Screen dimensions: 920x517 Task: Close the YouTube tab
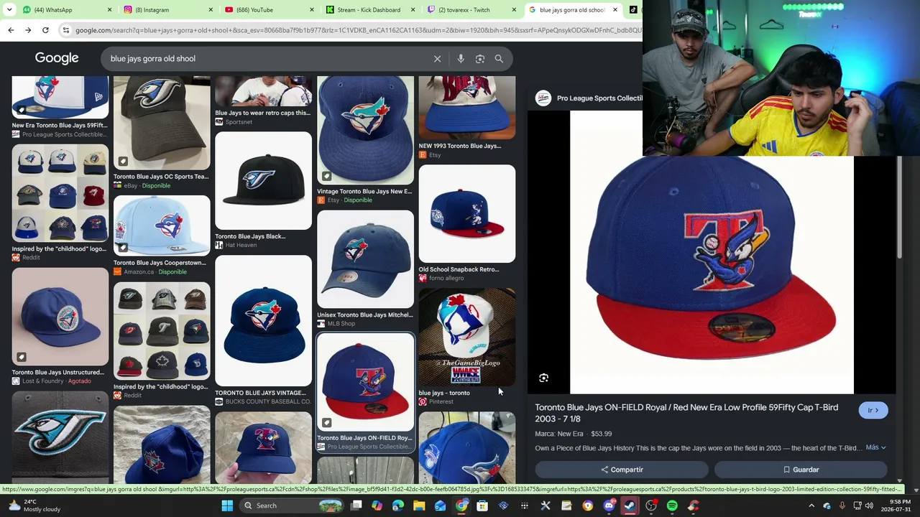[x=311, y=10]
